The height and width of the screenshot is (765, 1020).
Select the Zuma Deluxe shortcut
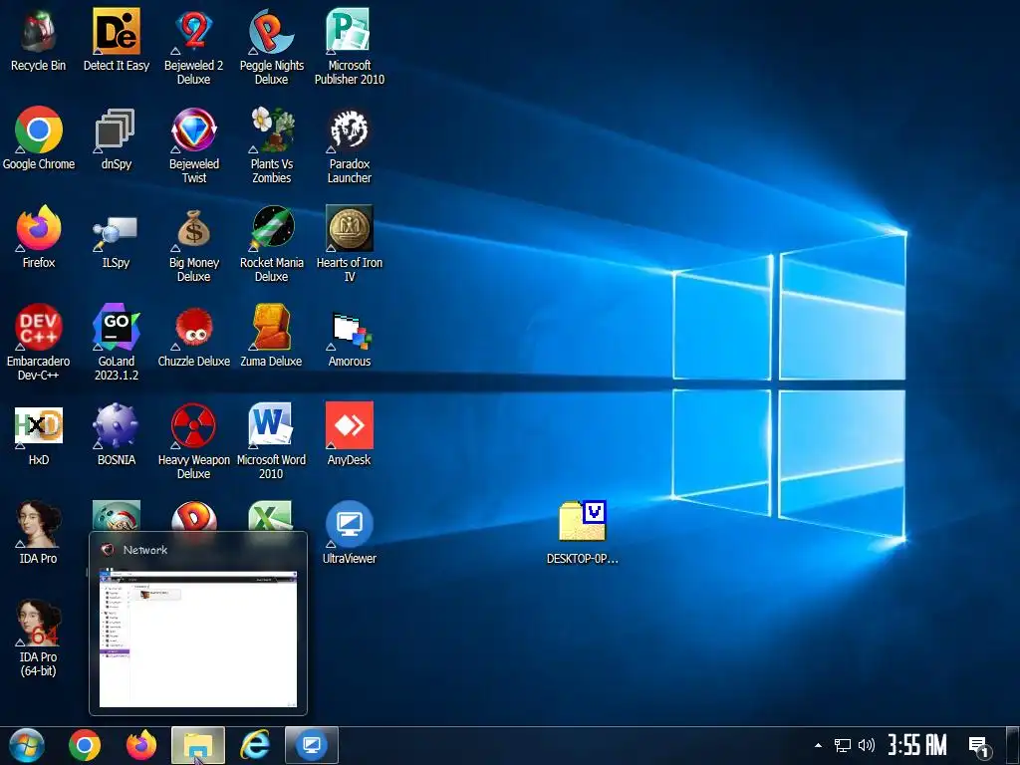(271, 337)
